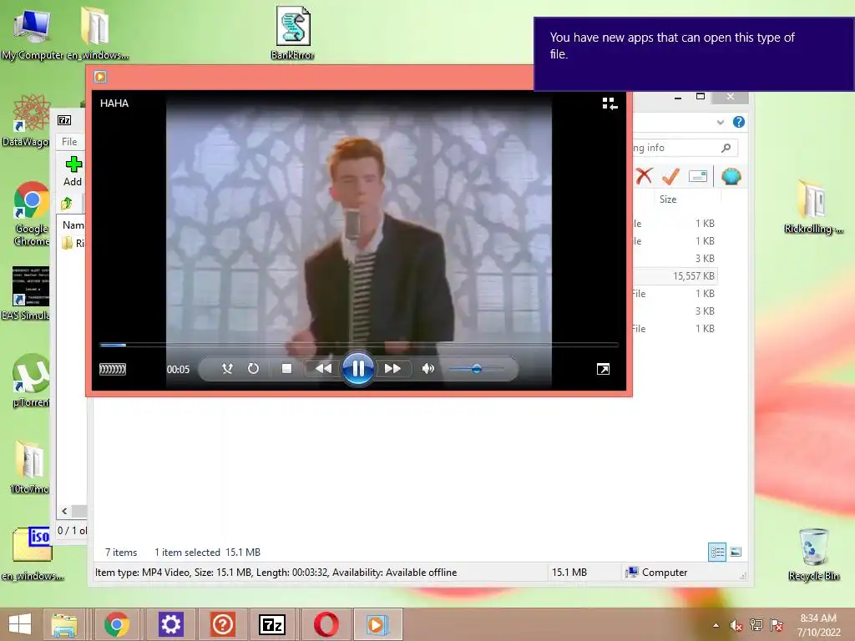The width and height of the screenshot is (855, 641).
Task: Select the 3 KB row below the top two
Action: [675, 259]
